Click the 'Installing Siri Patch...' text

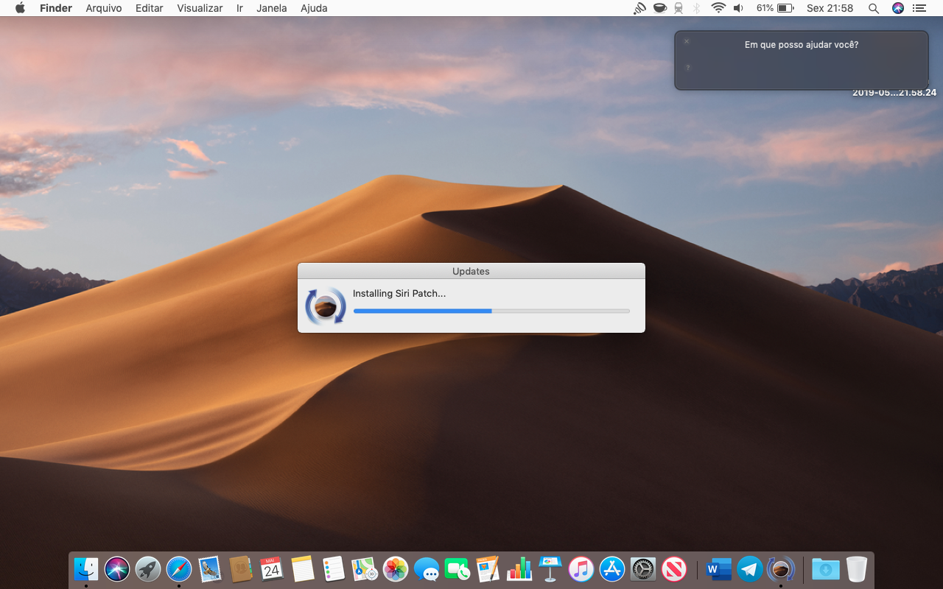click(x=399, y=293)
